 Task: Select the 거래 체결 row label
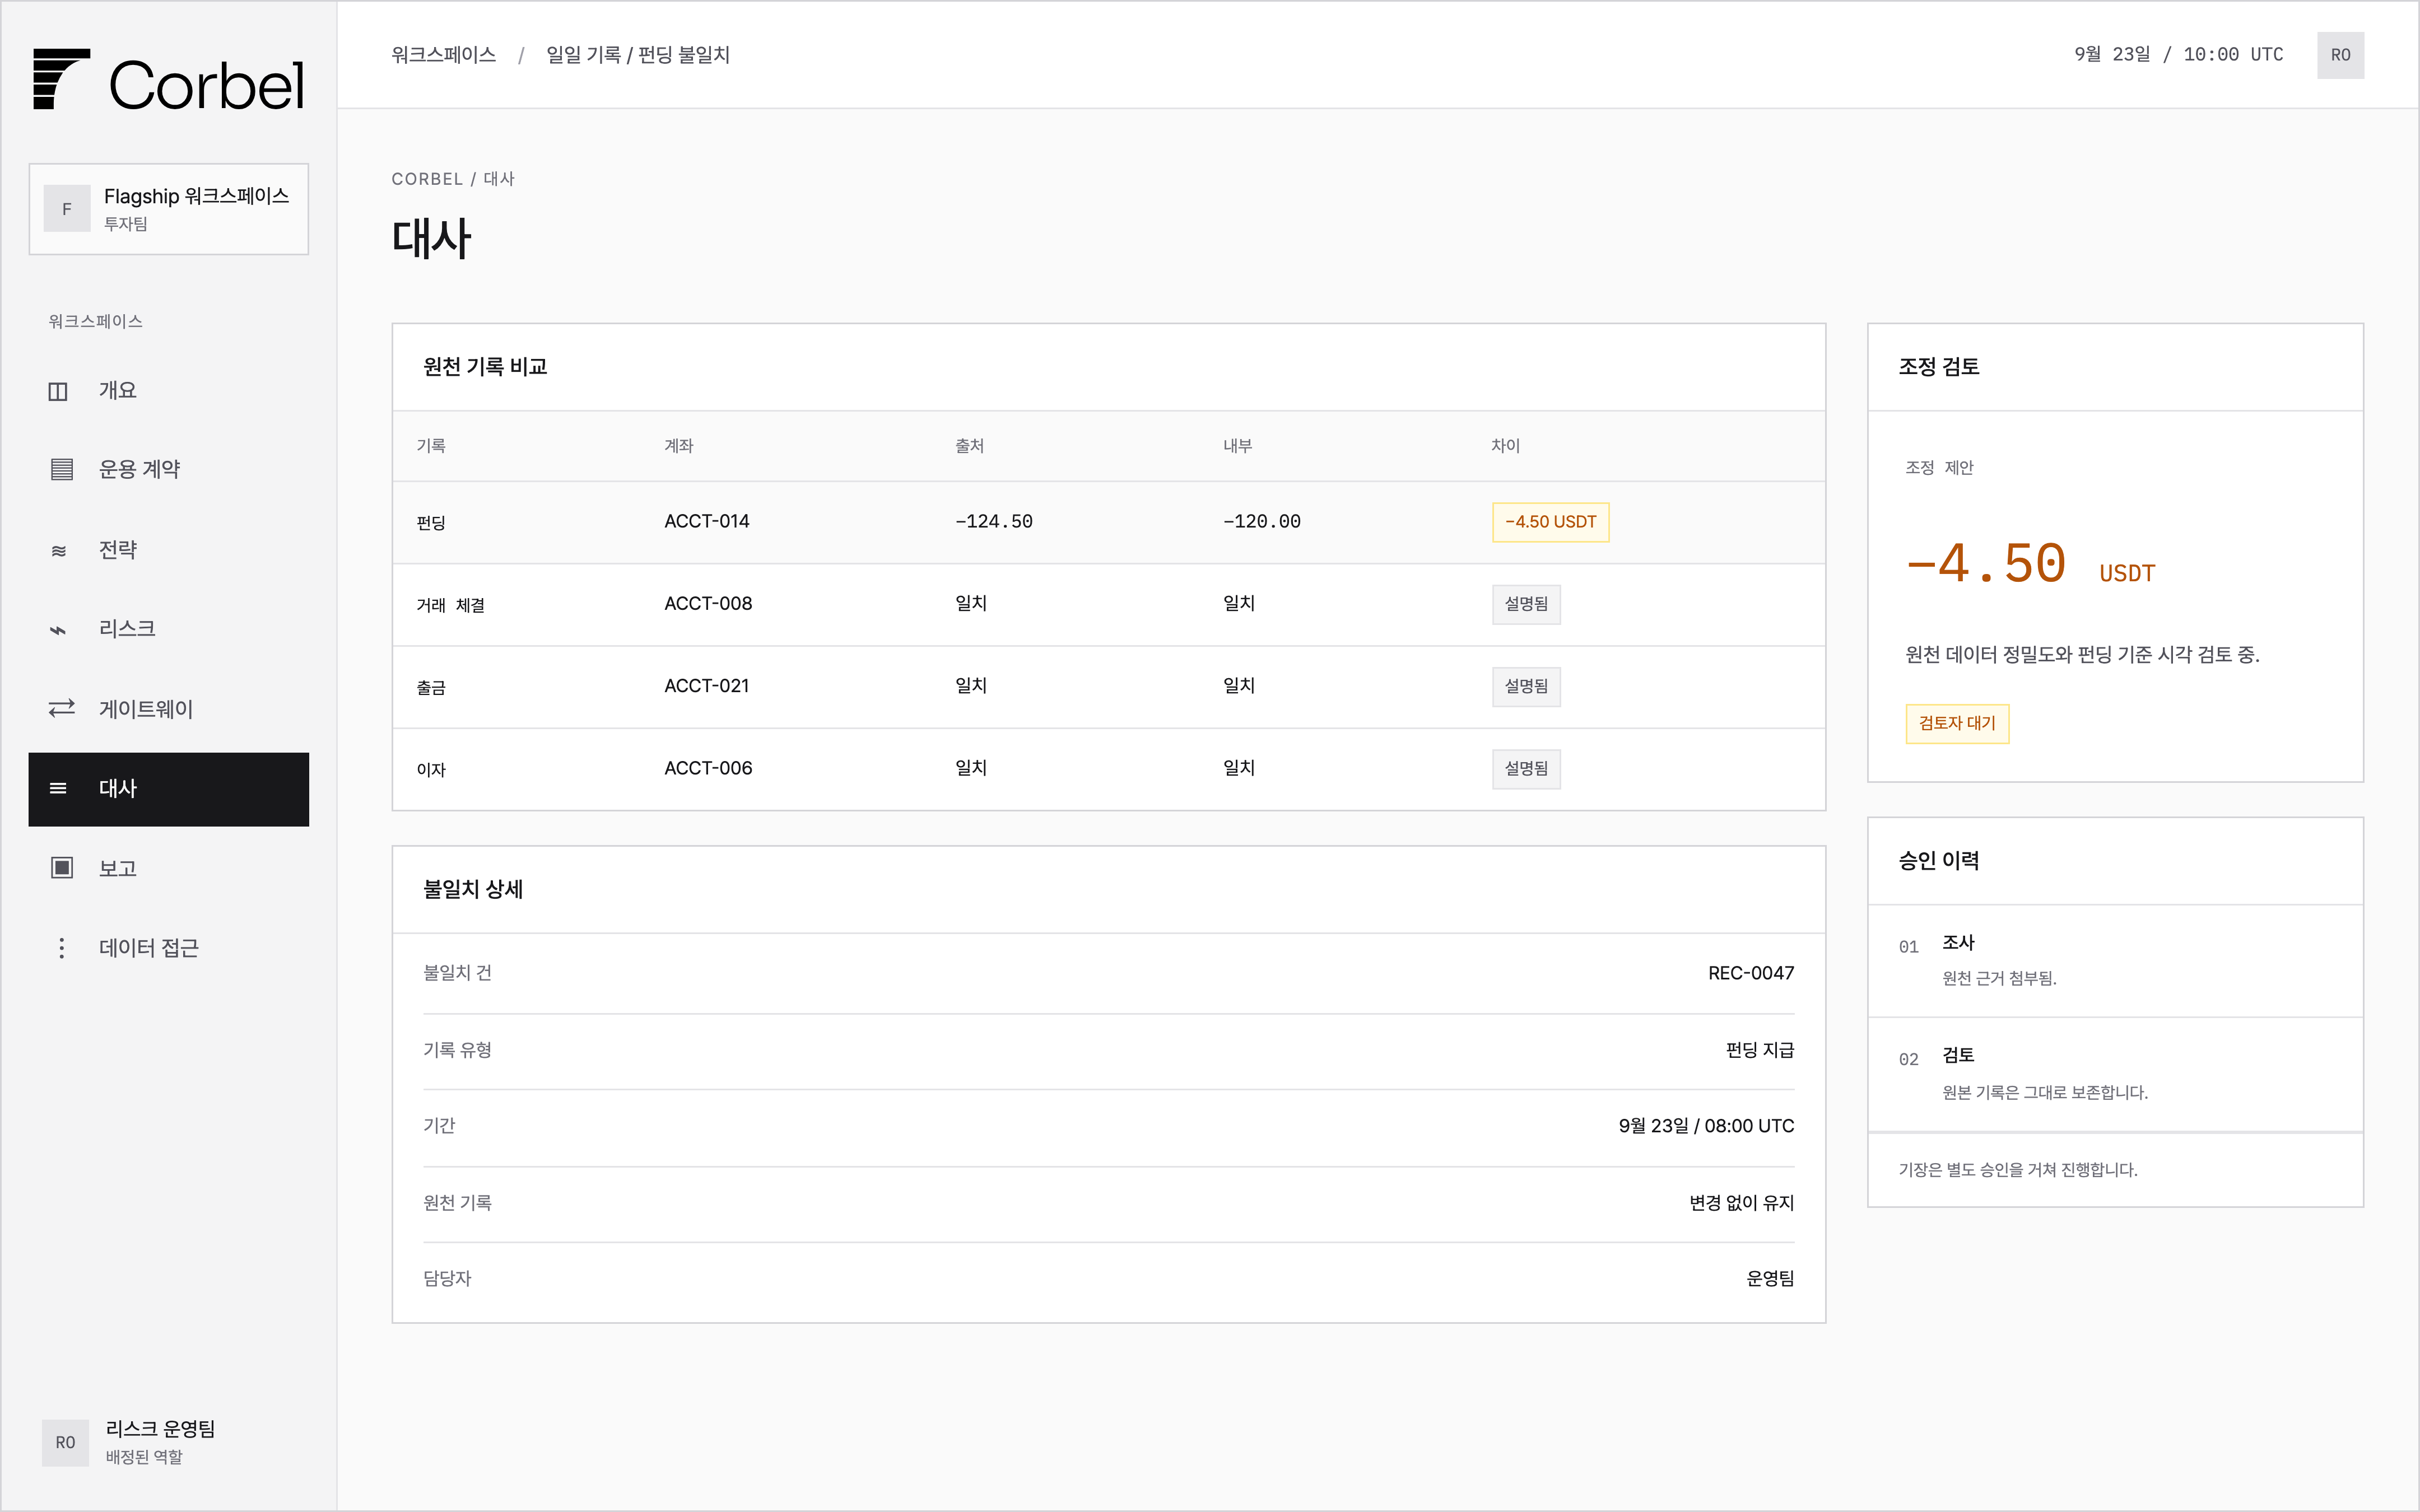tap(451, 605)
